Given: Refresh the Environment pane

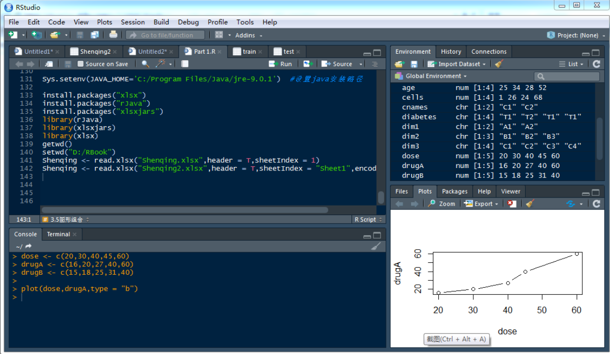Looking at the screenshot, I should tap(596, 64).
